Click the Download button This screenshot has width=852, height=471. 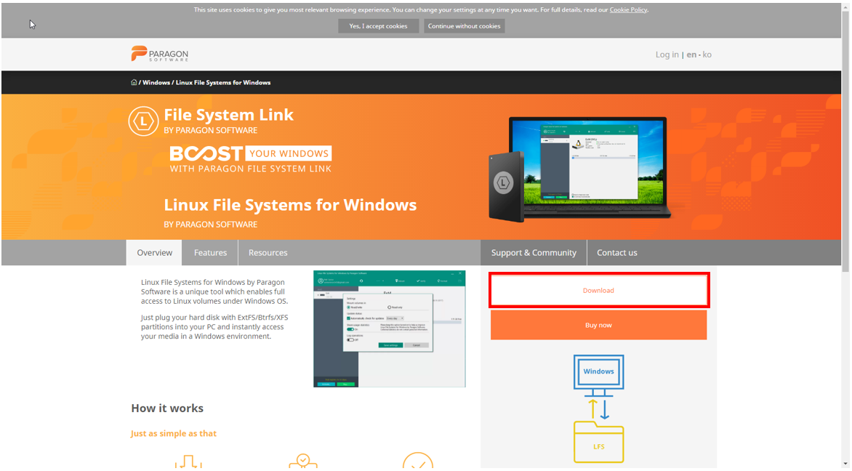click(599, 291)
